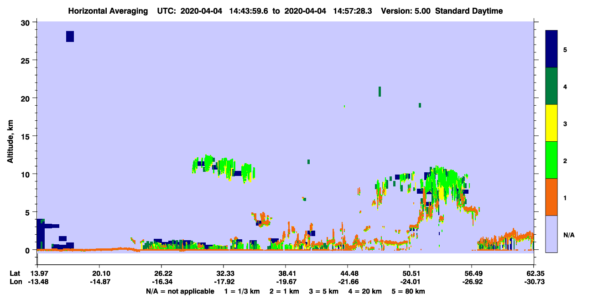
Task: Click the dark blue colorbar segment labeled 5
Action: (551, 49)
